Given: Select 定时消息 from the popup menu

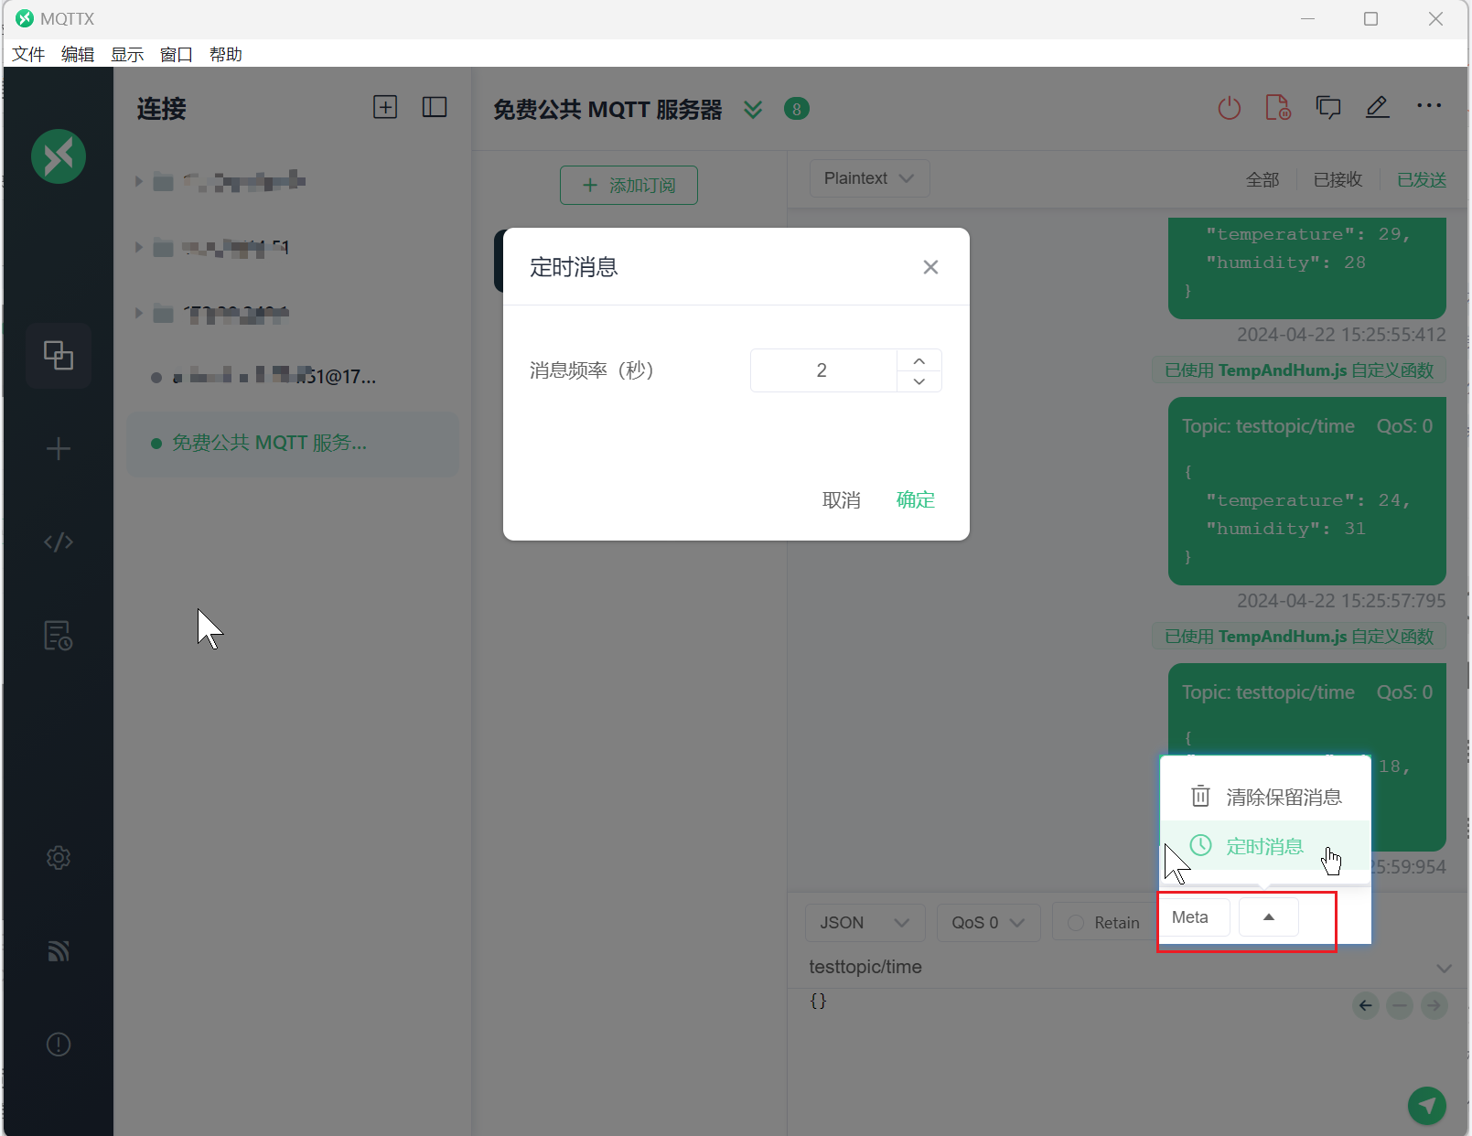Looking at the screenshot, I should point(1265,846).
